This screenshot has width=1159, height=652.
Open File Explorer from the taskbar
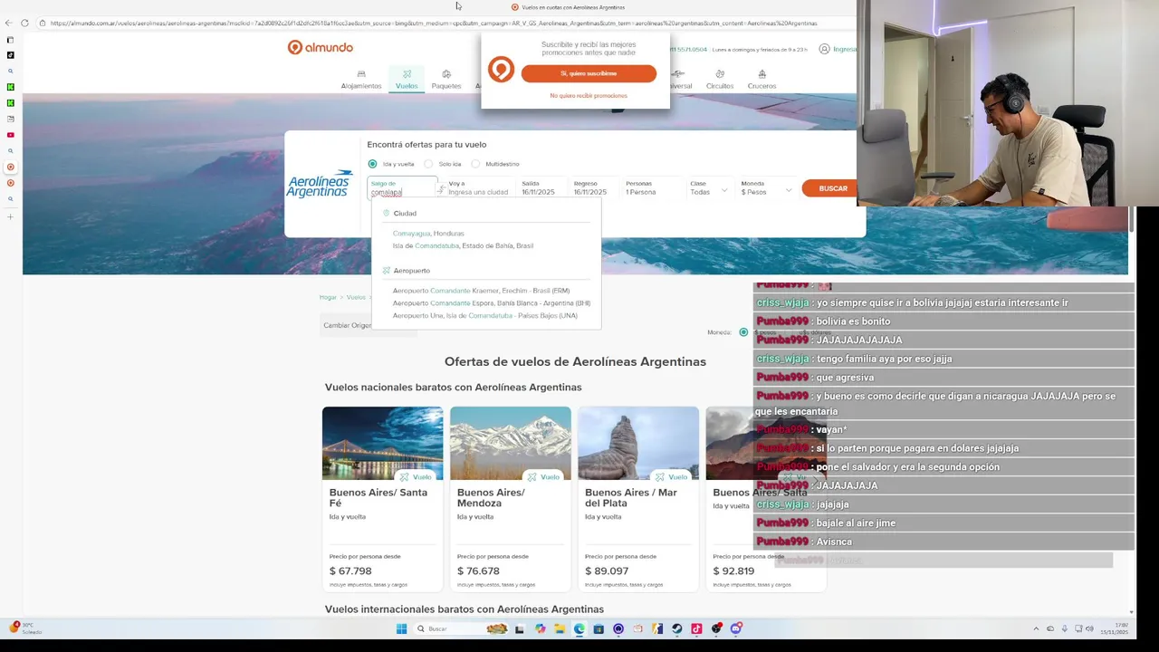tap(560, 628)
